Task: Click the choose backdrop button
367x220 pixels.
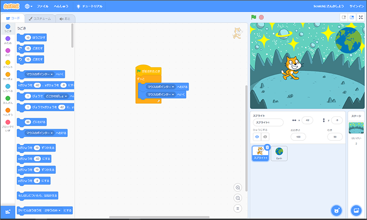Action: [x=356, y=210]
